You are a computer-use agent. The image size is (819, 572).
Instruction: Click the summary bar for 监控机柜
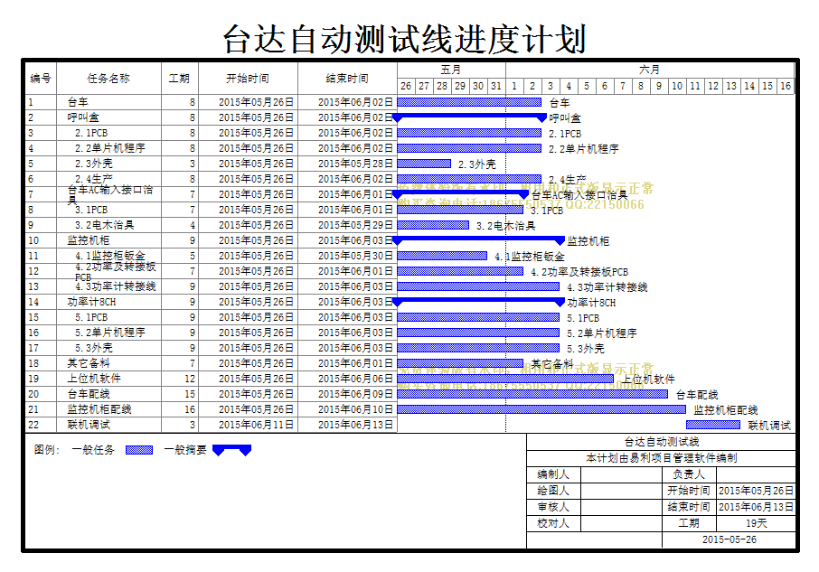coord(478,240)
